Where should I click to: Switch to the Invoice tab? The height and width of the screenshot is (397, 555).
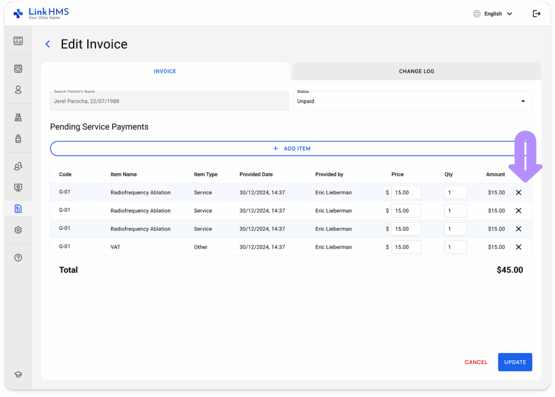point(165,71)
